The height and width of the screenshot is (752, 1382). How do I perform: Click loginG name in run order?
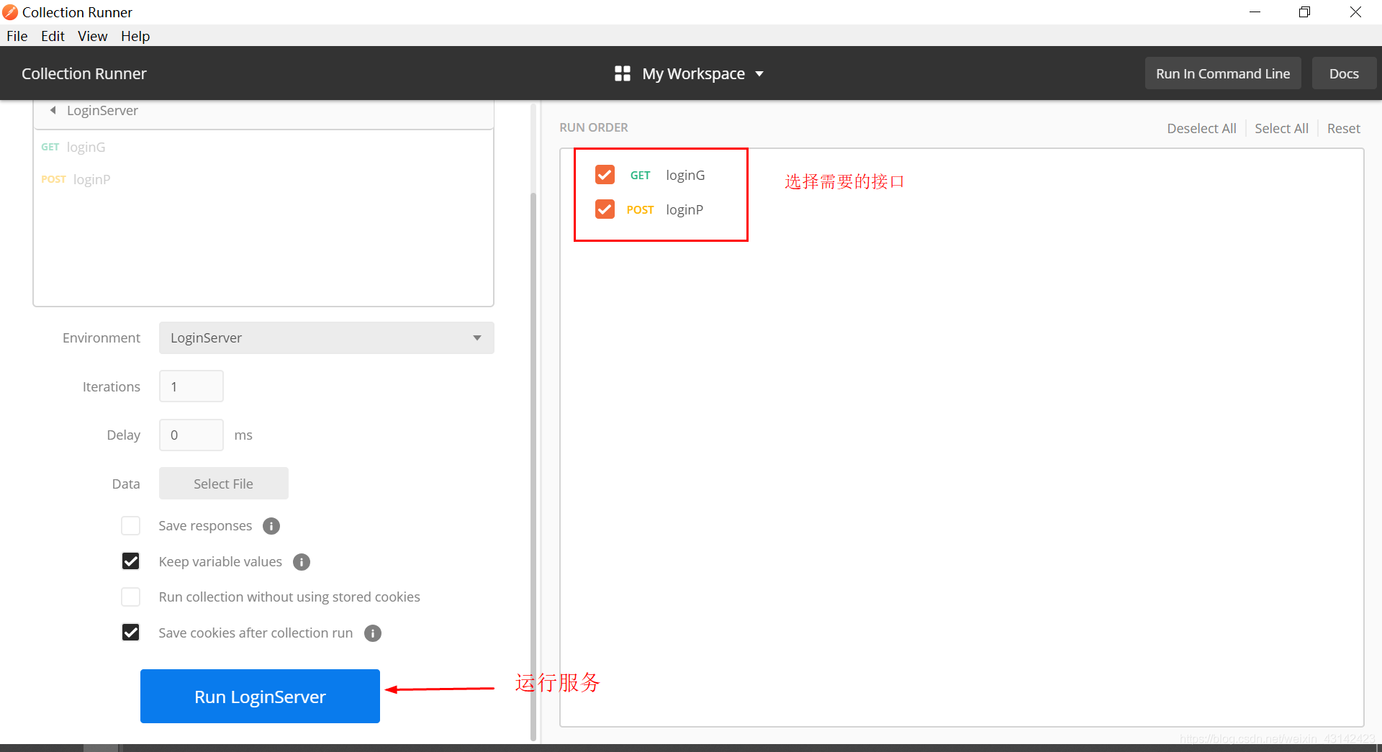(685, 175)
